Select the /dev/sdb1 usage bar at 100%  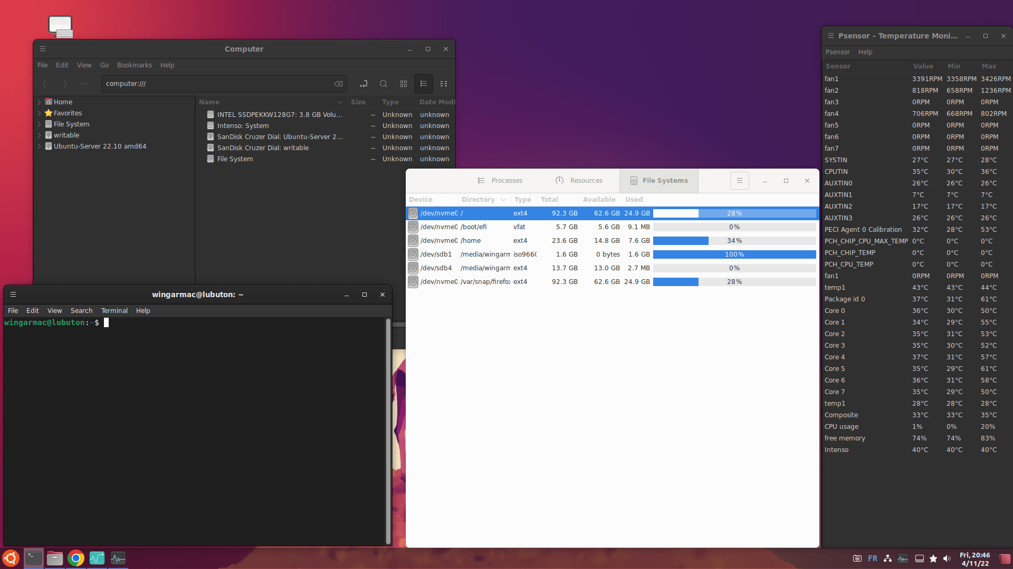(x=734, y=254)
